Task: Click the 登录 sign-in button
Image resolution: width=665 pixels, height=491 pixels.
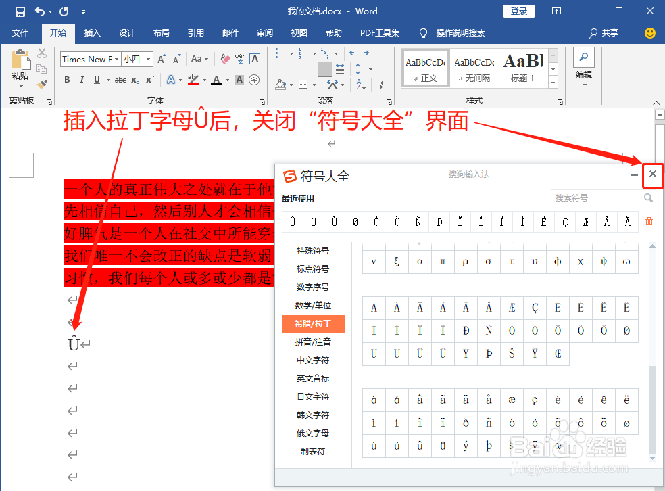Action: pos(518,11)
